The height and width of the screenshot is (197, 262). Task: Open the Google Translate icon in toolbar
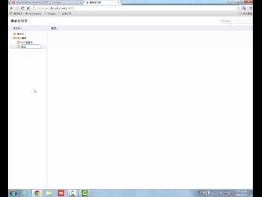pyautogui.click(x=244, y=8)
